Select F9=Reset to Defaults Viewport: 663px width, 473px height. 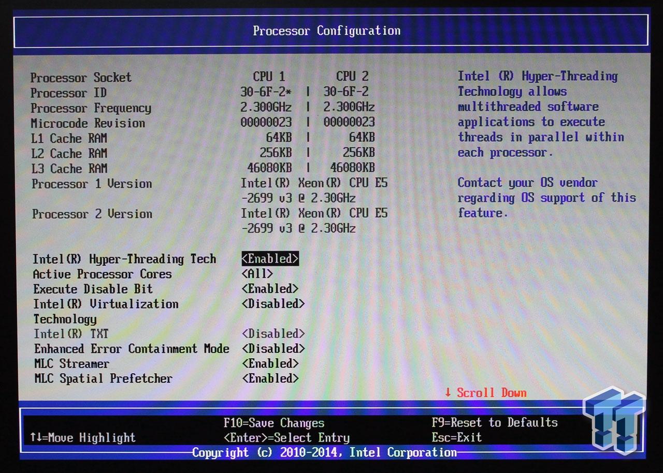pyautogui.click(x=495, y=422)
